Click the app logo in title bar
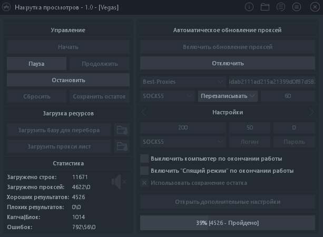Viewport: 323px width, 237px height. (7, 7)
